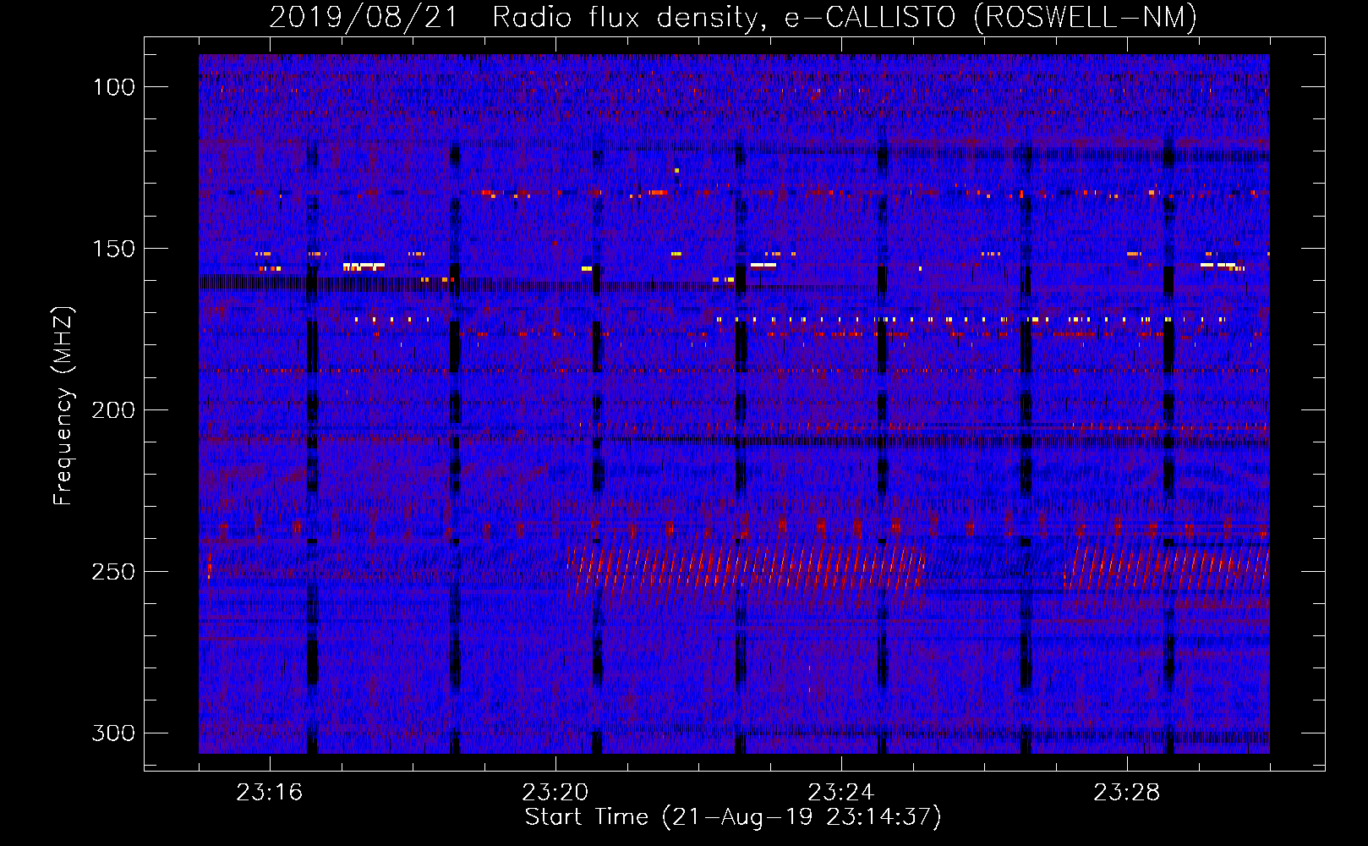The height and width of the screenshot is (846, 1368).
Task: Click the 300 frequency tick label
Action: [x=113, y=733]
